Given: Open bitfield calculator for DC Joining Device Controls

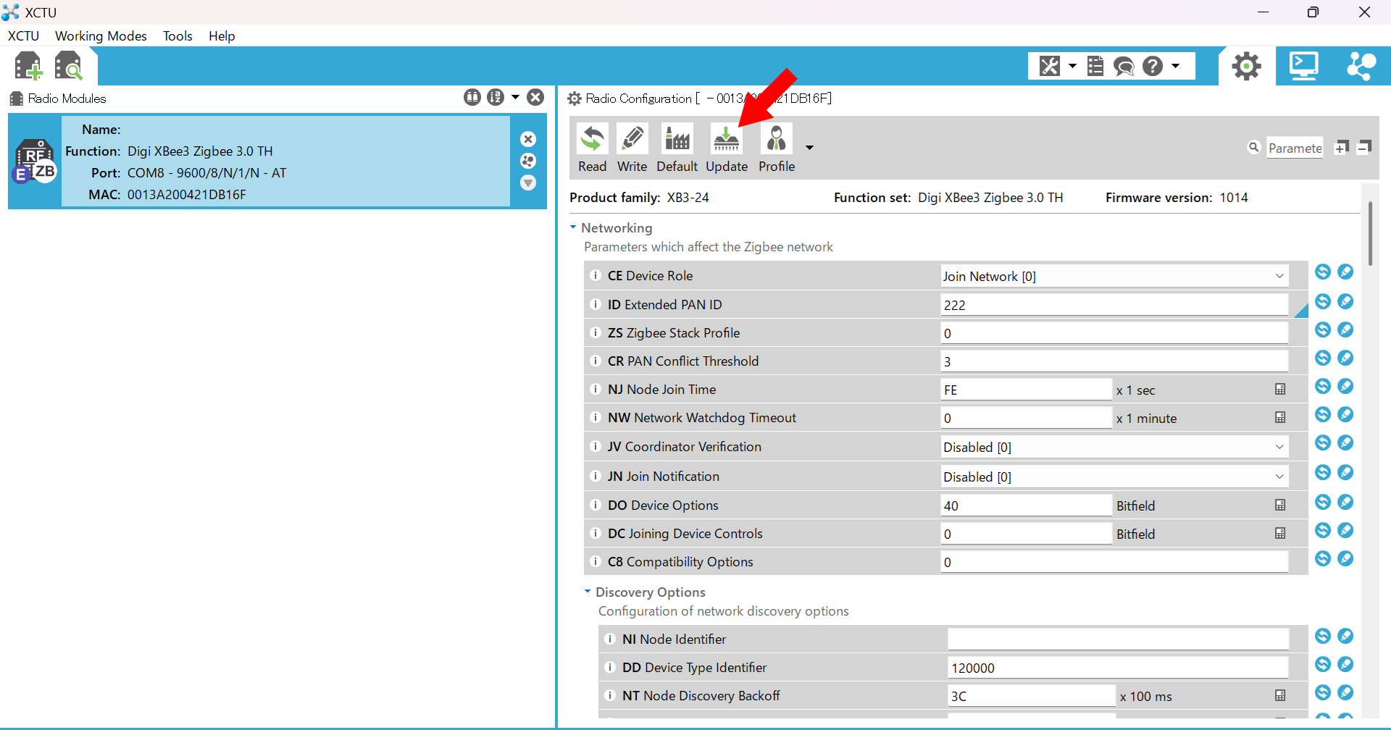Looking at the screenshot, I should [1280, 534].
